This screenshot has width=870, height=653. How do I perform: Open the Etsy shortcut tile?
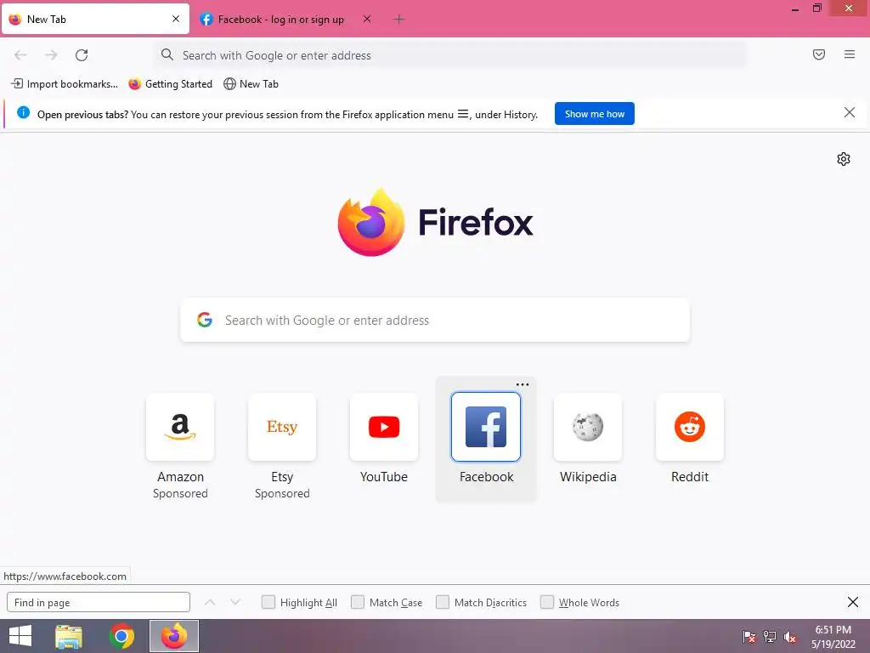[x=282, y=427]
